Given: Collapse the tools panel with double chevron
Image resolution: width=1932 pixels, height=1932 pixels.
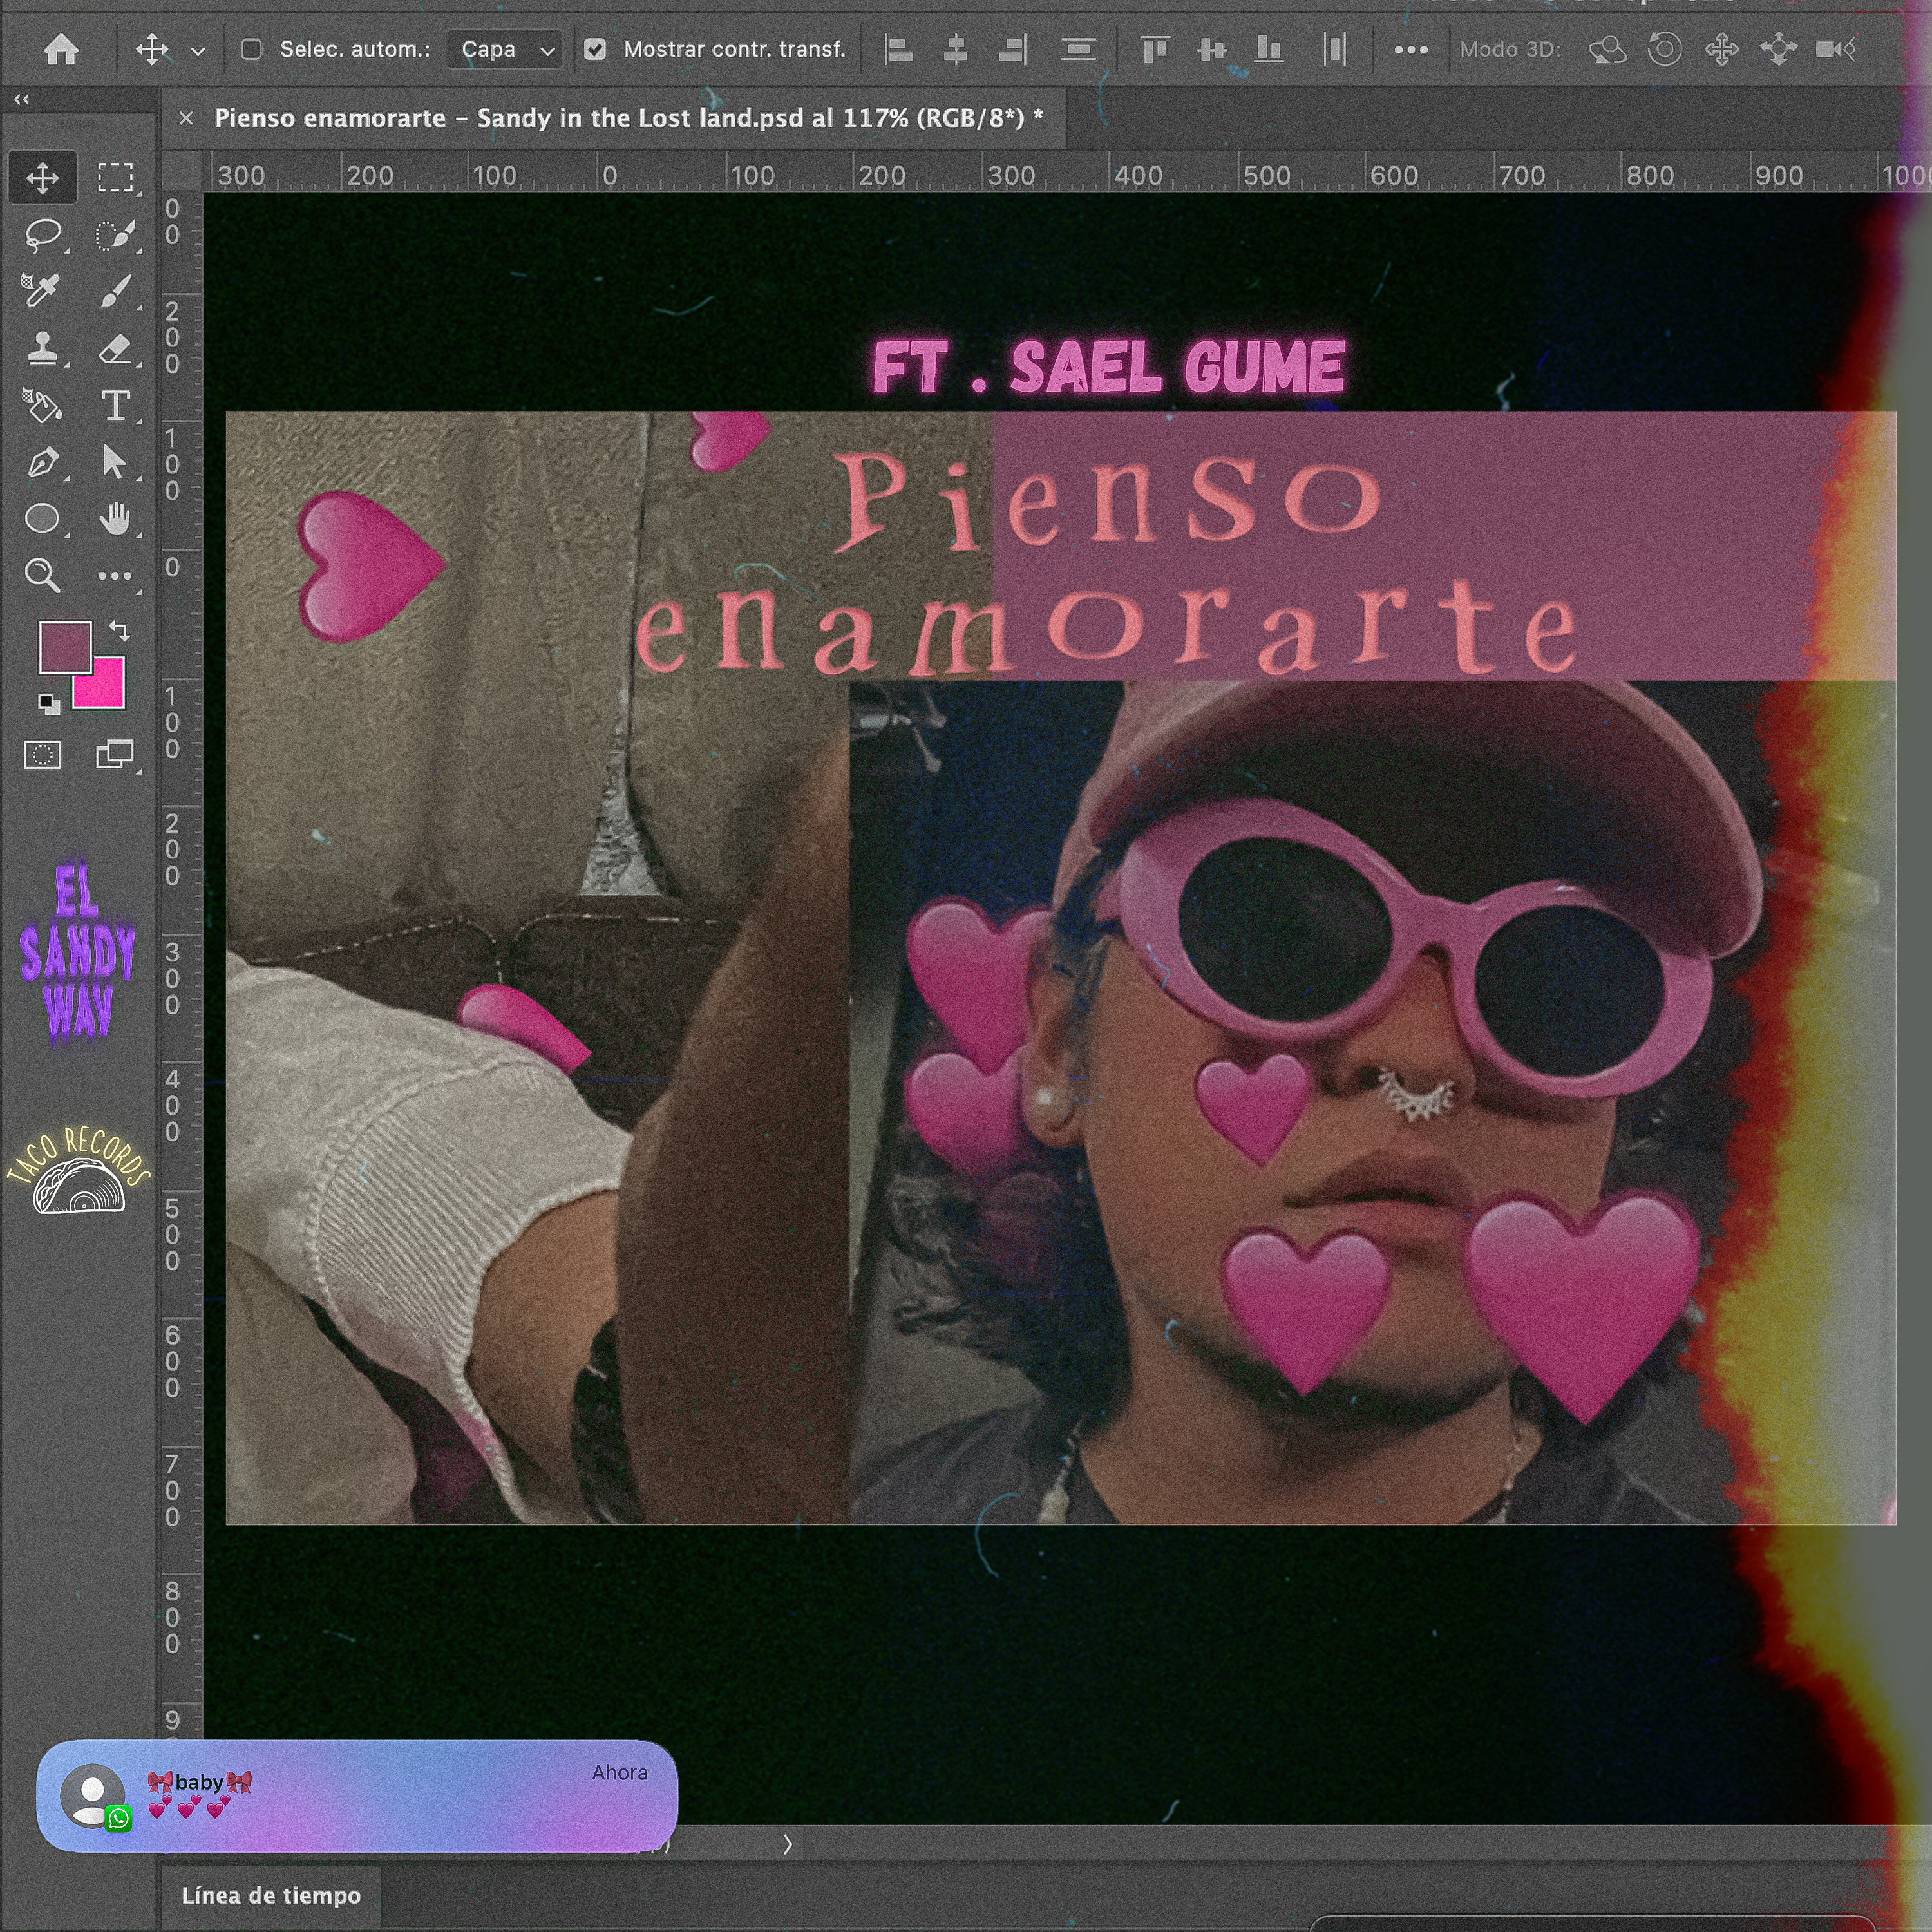Looking at the screenshot, I should (21, 99).
